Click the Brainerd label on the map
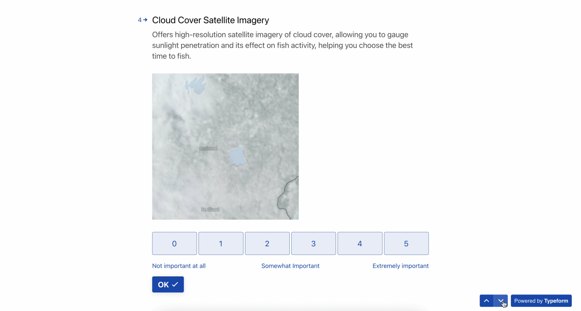 coord(208,149)
